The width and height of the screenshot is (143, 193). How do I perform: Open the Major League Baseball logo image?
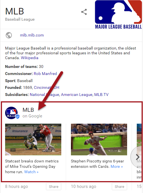(x=118, y=14)
